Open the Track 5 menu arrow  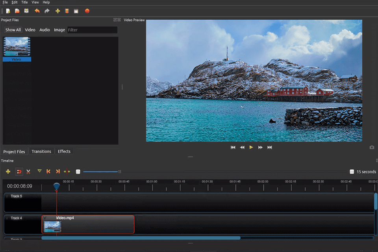point(7,196)
